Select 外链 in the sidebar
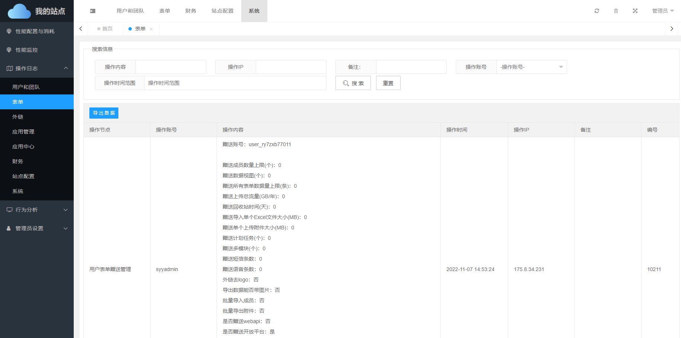 coord(18,117)
